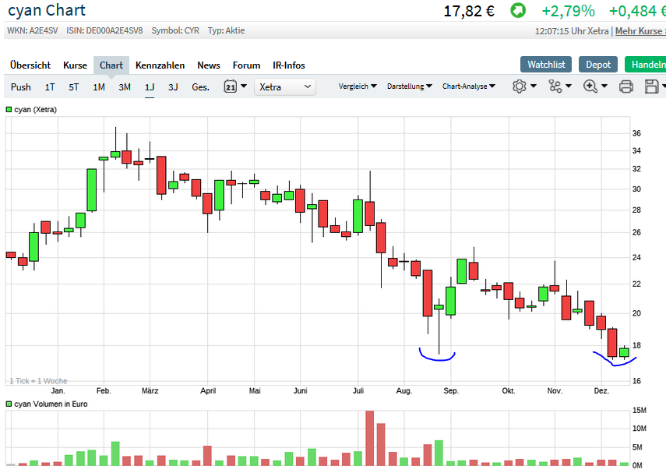
Task: Open the calendar date range icon
Action: 231,86
